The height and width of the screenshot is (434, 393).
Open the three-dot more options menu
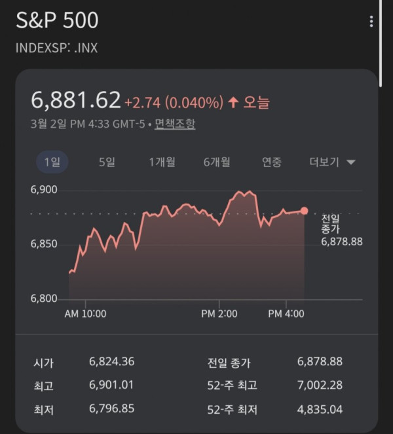(371, 22)
